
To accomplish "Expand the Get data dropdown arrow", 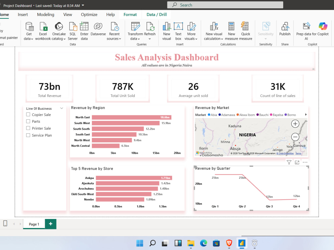I will (x=32, y=39).
